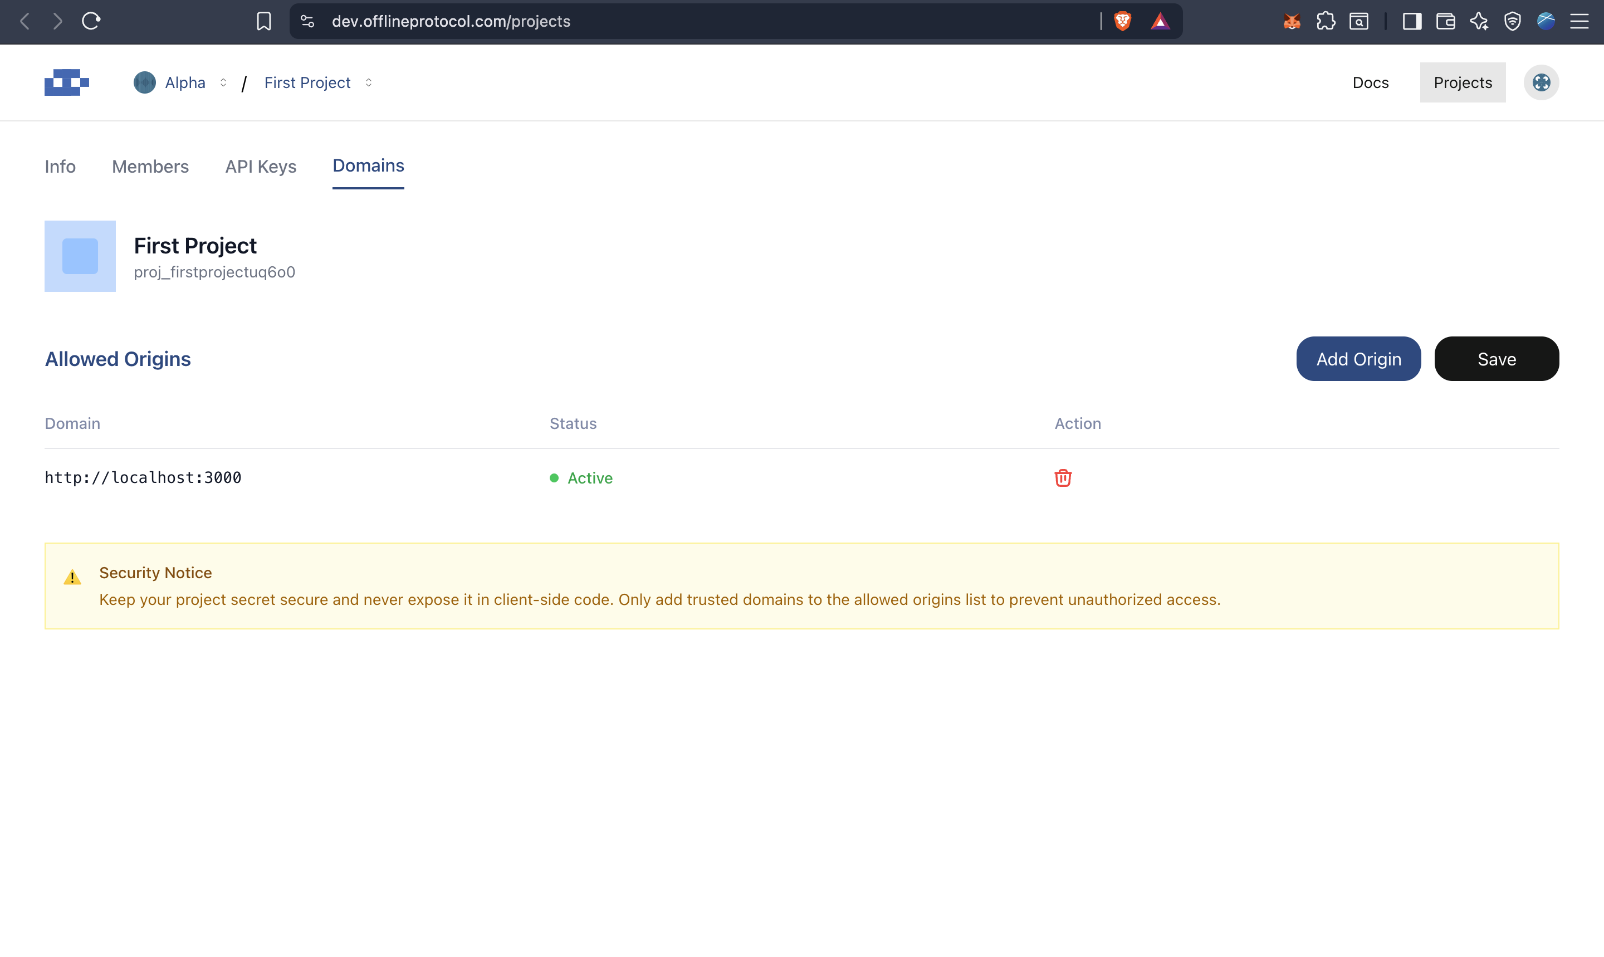The width and height of the screenshot is (1604, 957).
Task: Click the Add Origin button
Action: [1358, 359]
